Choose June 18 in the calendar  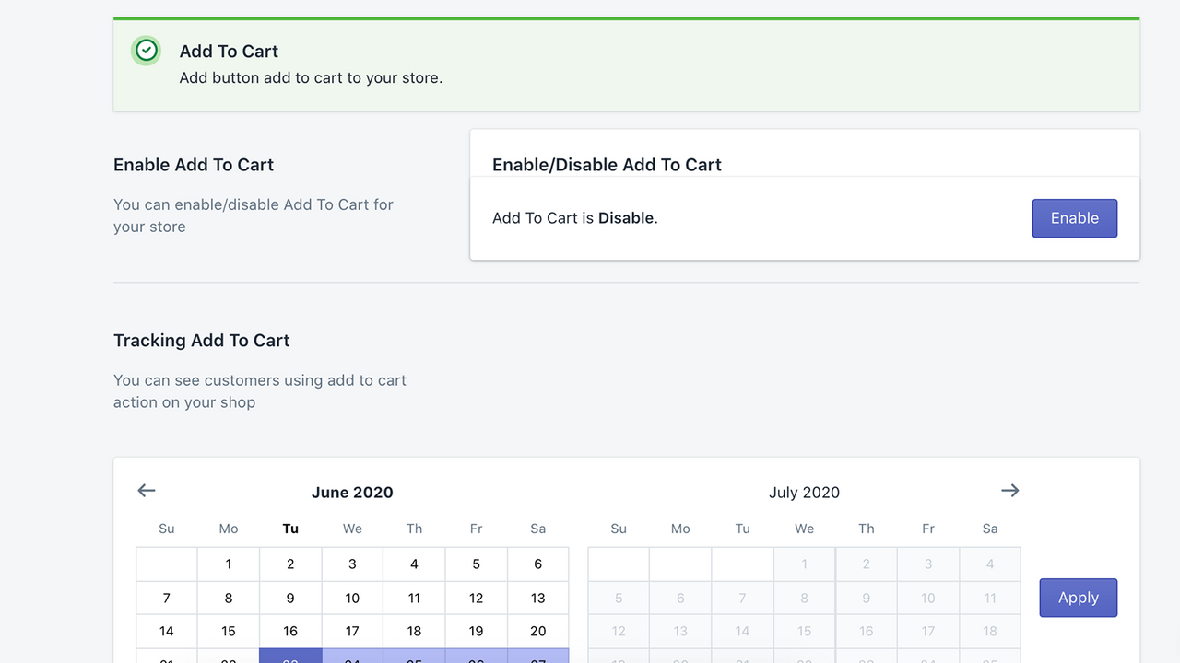tap(414, 632)
